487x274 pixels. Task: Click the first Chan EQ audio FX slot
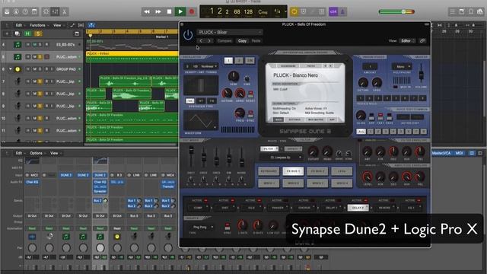tap(32, 182)
